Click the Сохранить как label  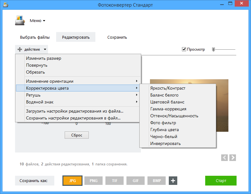35,181
